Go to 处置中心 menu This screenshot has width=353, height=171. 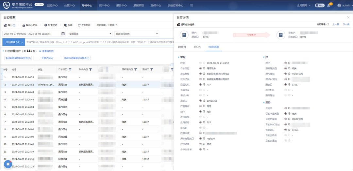point(69,6)
